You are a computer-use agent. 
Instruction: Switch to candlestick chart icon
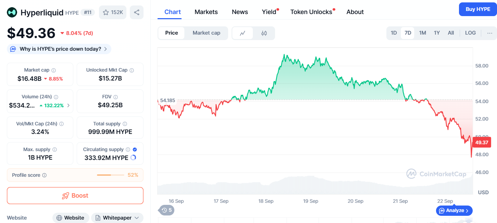click(x=264, y=33)
